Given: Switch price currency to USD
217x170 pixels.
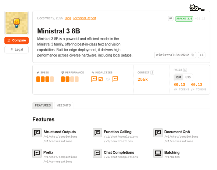Looking at the screenshot, I should (x=188, y=77).
